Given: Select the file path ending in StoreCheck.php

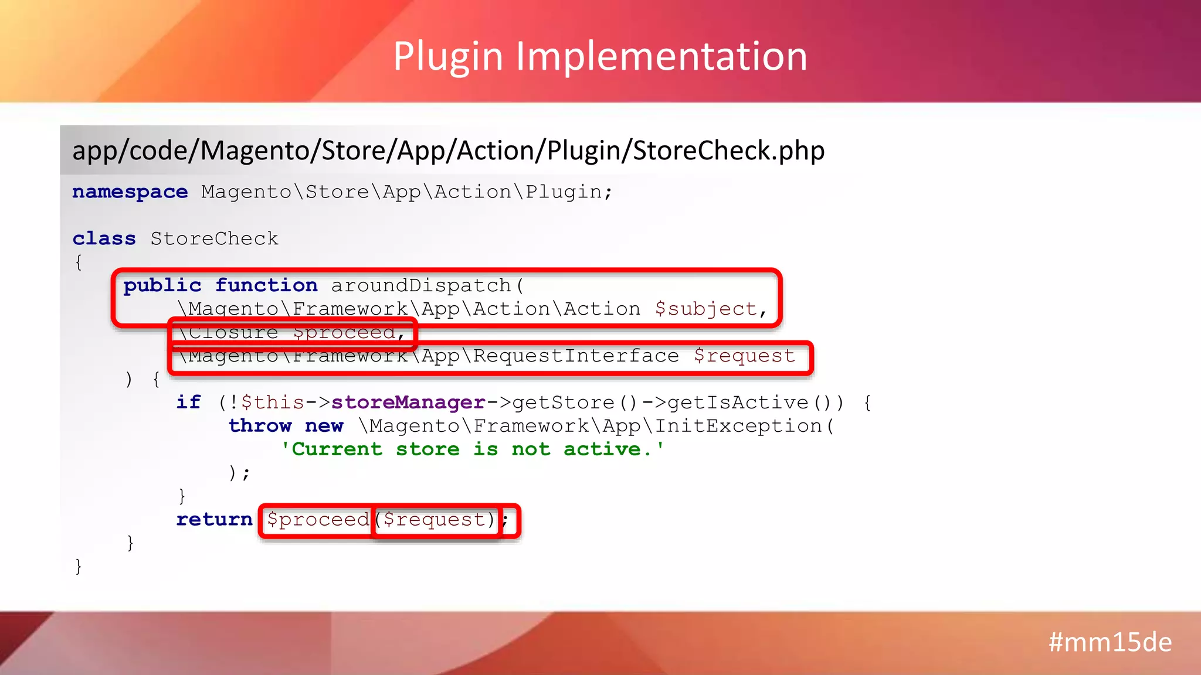Looking at the screenshot, I should 449,151.
